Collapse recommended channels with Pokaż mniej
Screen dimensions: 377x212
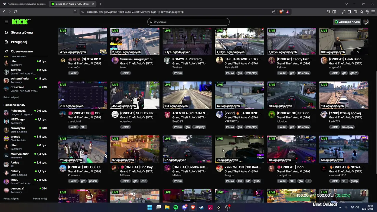coord(40,198)
